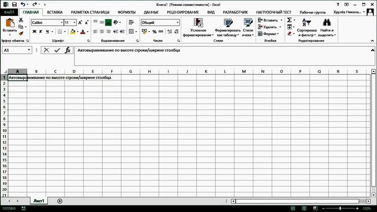Switch to the РАЗМЕТКА СТРАНИЦЫ tab
The image size is (377, 212).
click(x=90, y=12)
